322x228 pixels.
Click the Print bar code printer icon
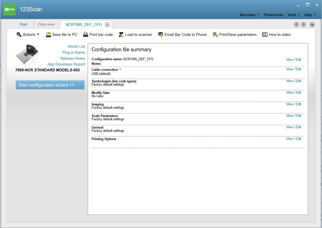pyautogui.click(x=86, y=35)
